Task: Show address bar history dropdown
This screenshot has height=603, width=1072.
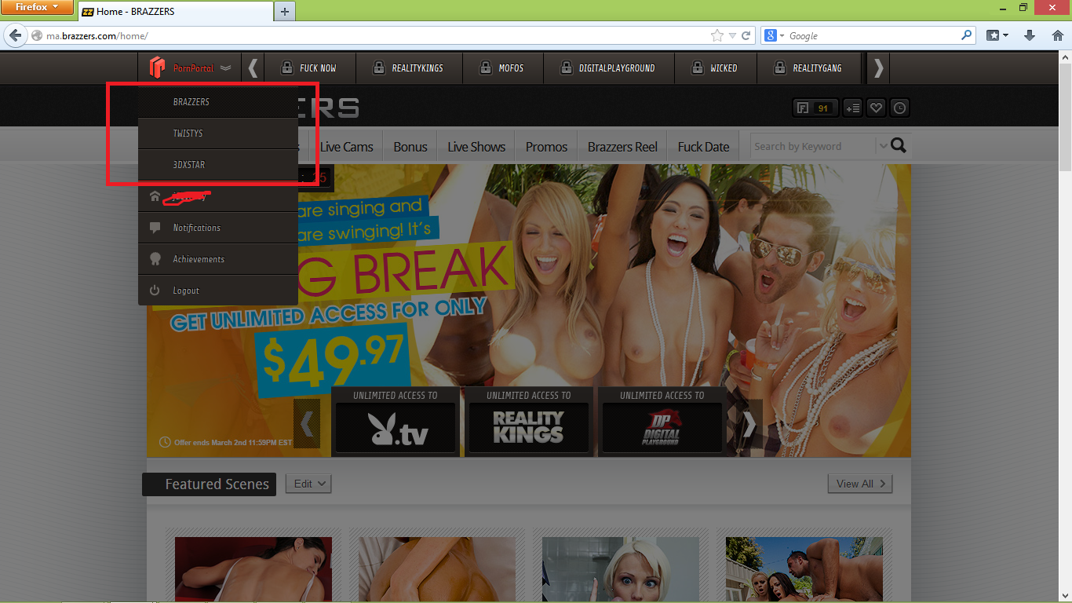Action: (732, 36)
